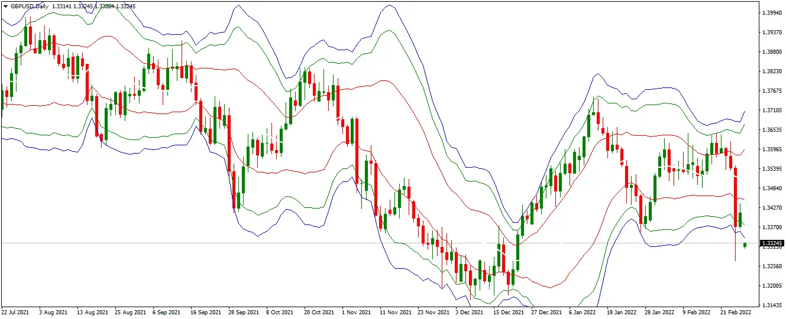This screenshot has height=319, width=786.
Task: Click the 3 Aug 2021 date label
Action: (x=53, y=312)
